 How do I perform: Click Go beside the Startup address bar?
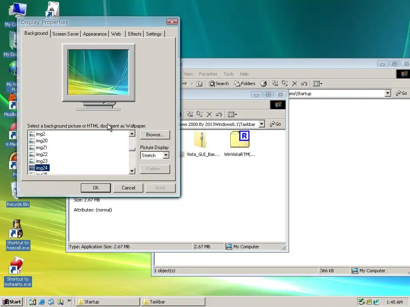click(x=401, y=93)
